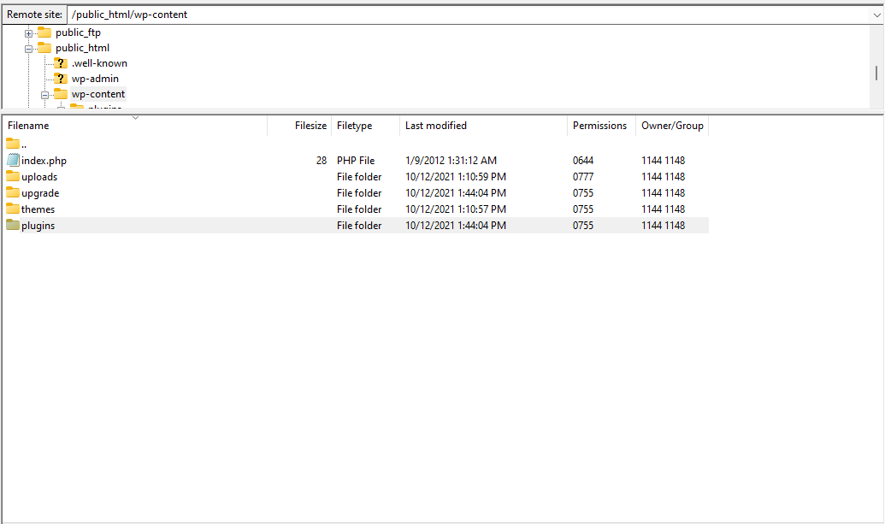
Task: Click the index.php file icon
Action: [x=13, y=160]
